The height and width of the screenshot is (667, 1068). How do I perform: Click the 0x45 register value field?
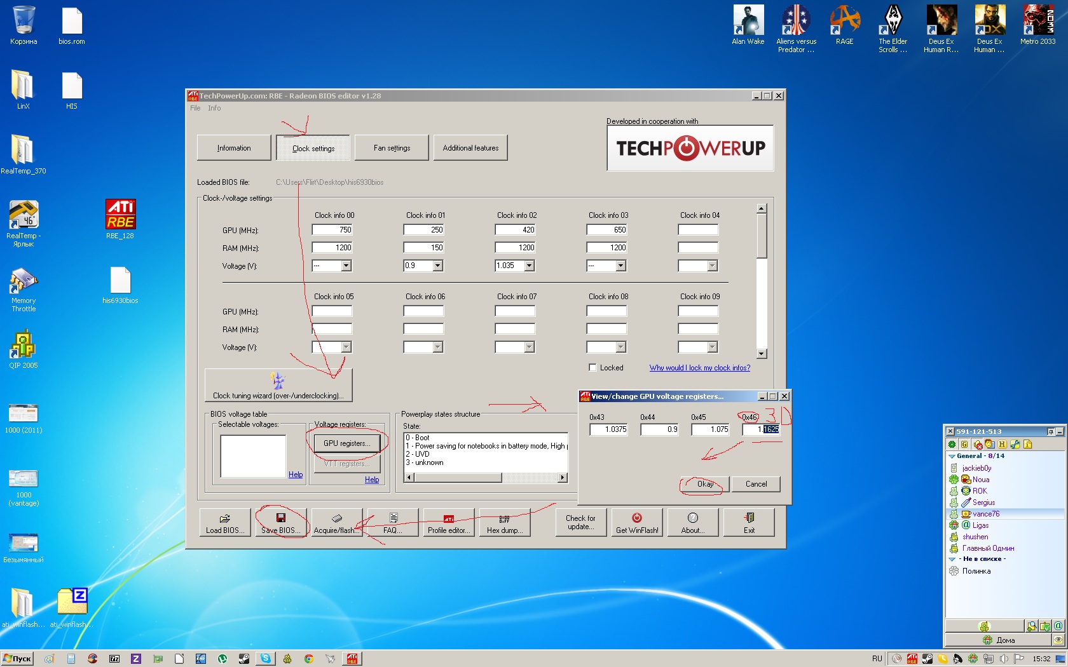710,429
